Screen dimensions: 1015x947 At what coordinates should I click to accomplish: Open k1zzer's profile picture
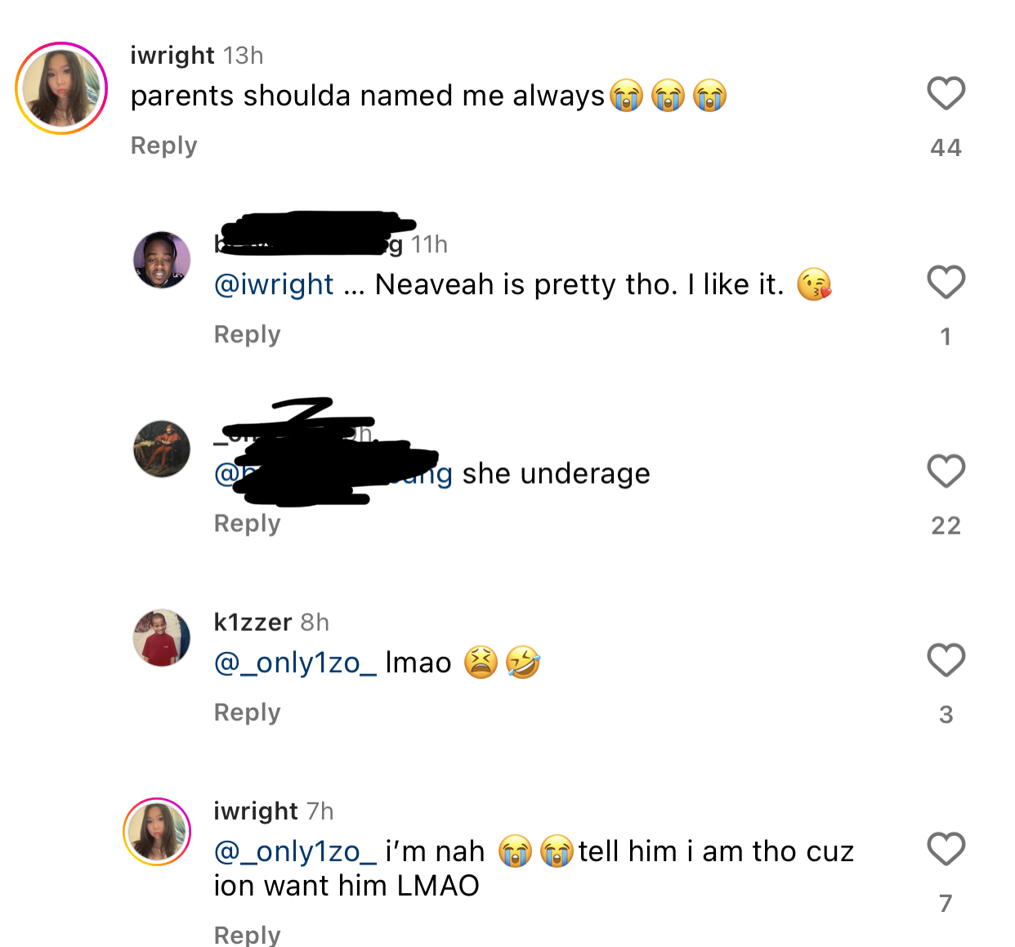(x=162, y=637)
